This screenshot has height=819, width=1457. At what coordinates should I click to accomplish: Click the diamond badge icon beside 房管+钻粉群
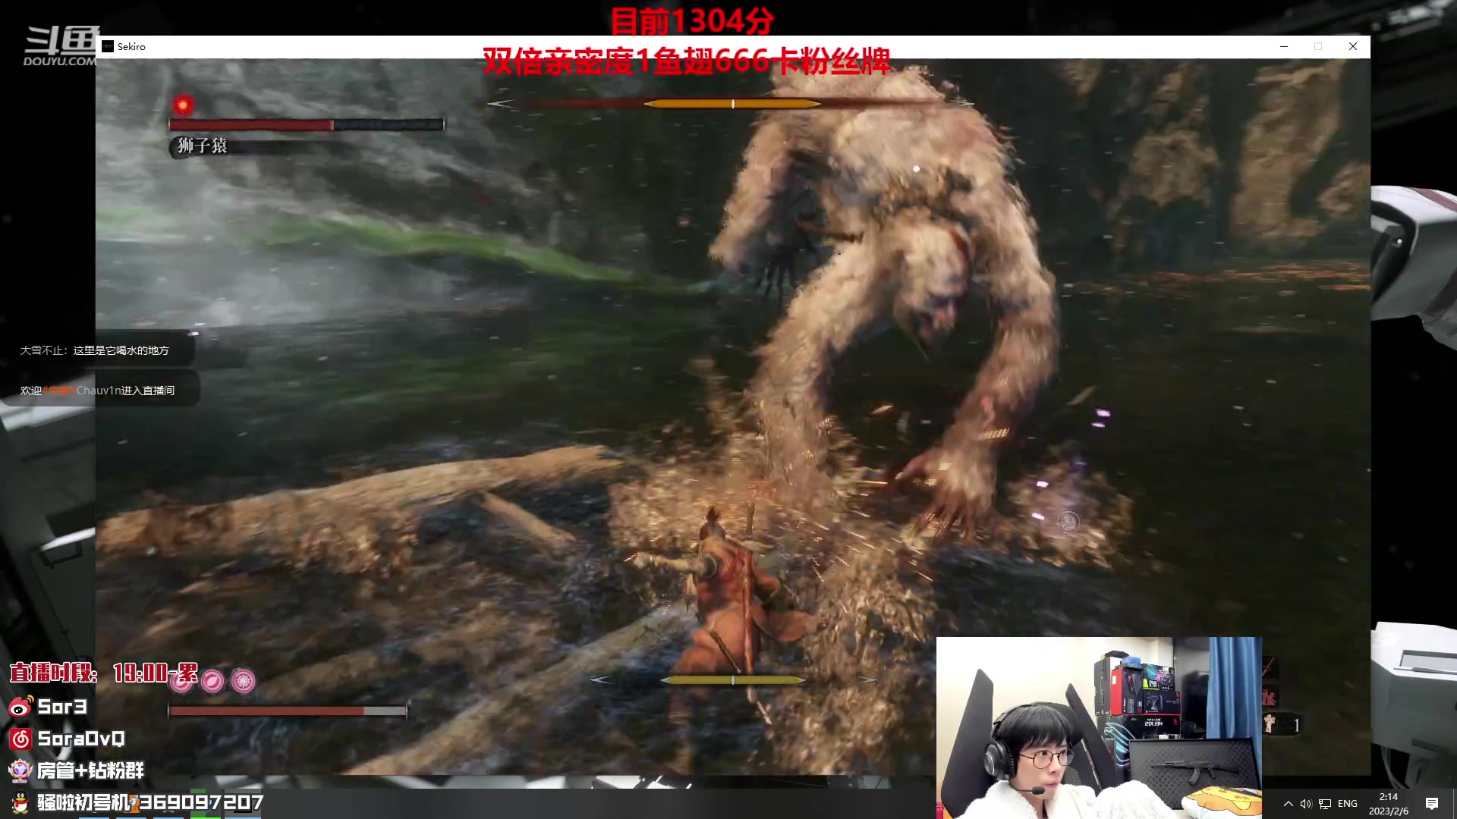point(20,770)
